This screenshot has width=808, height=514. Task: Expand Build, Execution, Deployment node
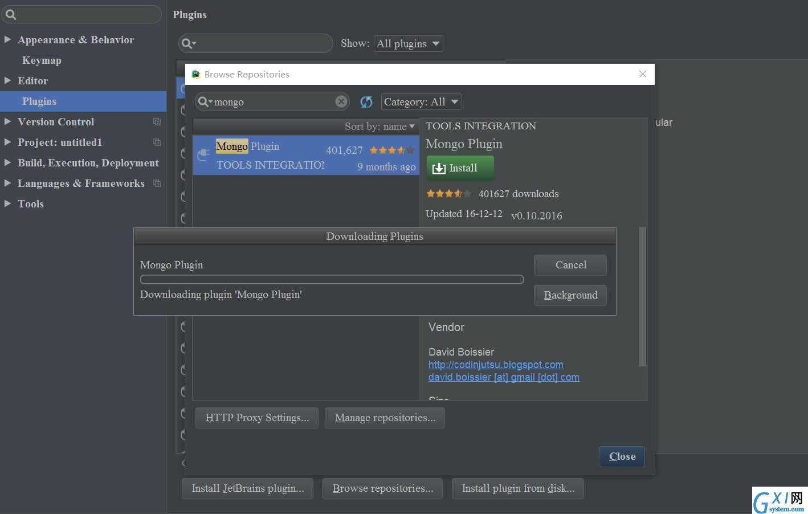click(x=8, y=162)
